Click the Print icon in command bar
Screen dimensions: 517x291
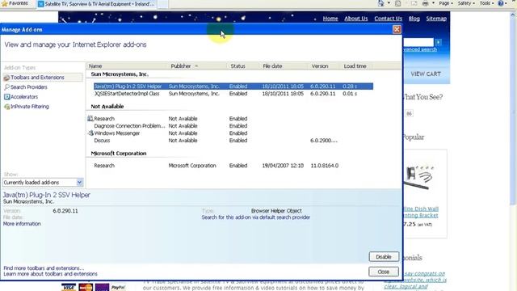click(x=426, y=3)
